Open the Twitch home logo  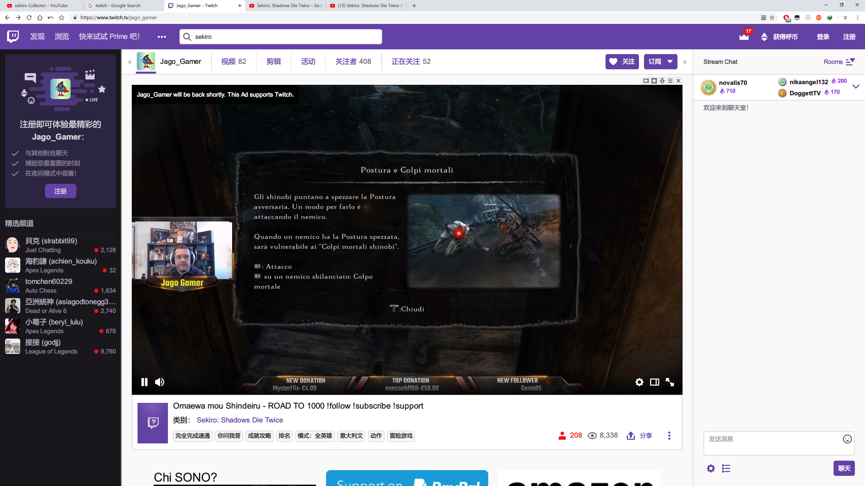13,36
